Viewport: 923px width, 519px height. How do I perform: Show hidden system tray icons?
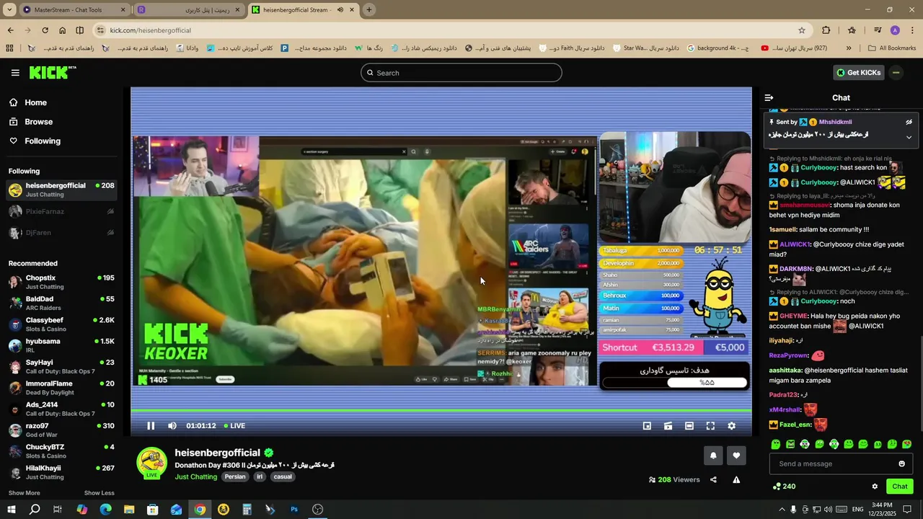click(782, 510)
